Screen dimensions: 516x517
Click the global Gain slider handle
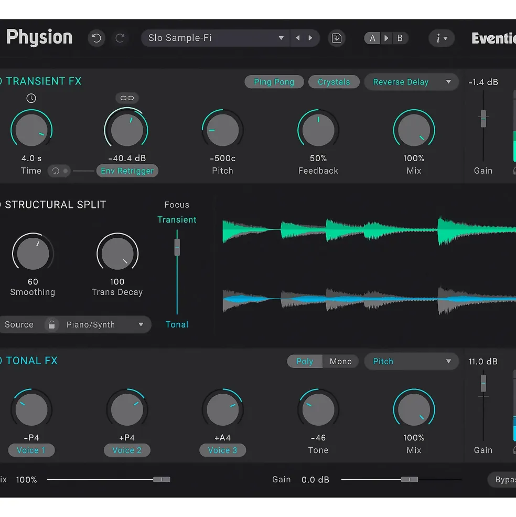click(x=410, y=479)
